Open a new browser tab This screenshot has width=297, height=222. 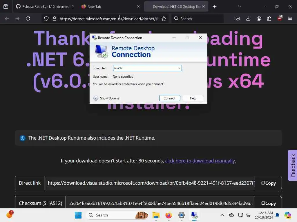pyautogui.click(x=214, y=7)
